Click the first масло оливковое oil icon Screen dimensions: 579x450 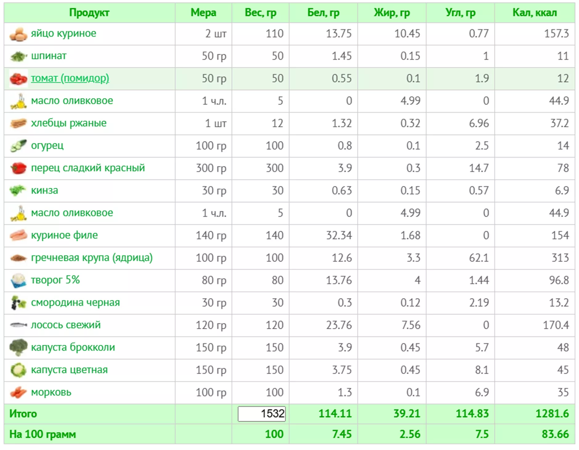[x=18, y=101]
